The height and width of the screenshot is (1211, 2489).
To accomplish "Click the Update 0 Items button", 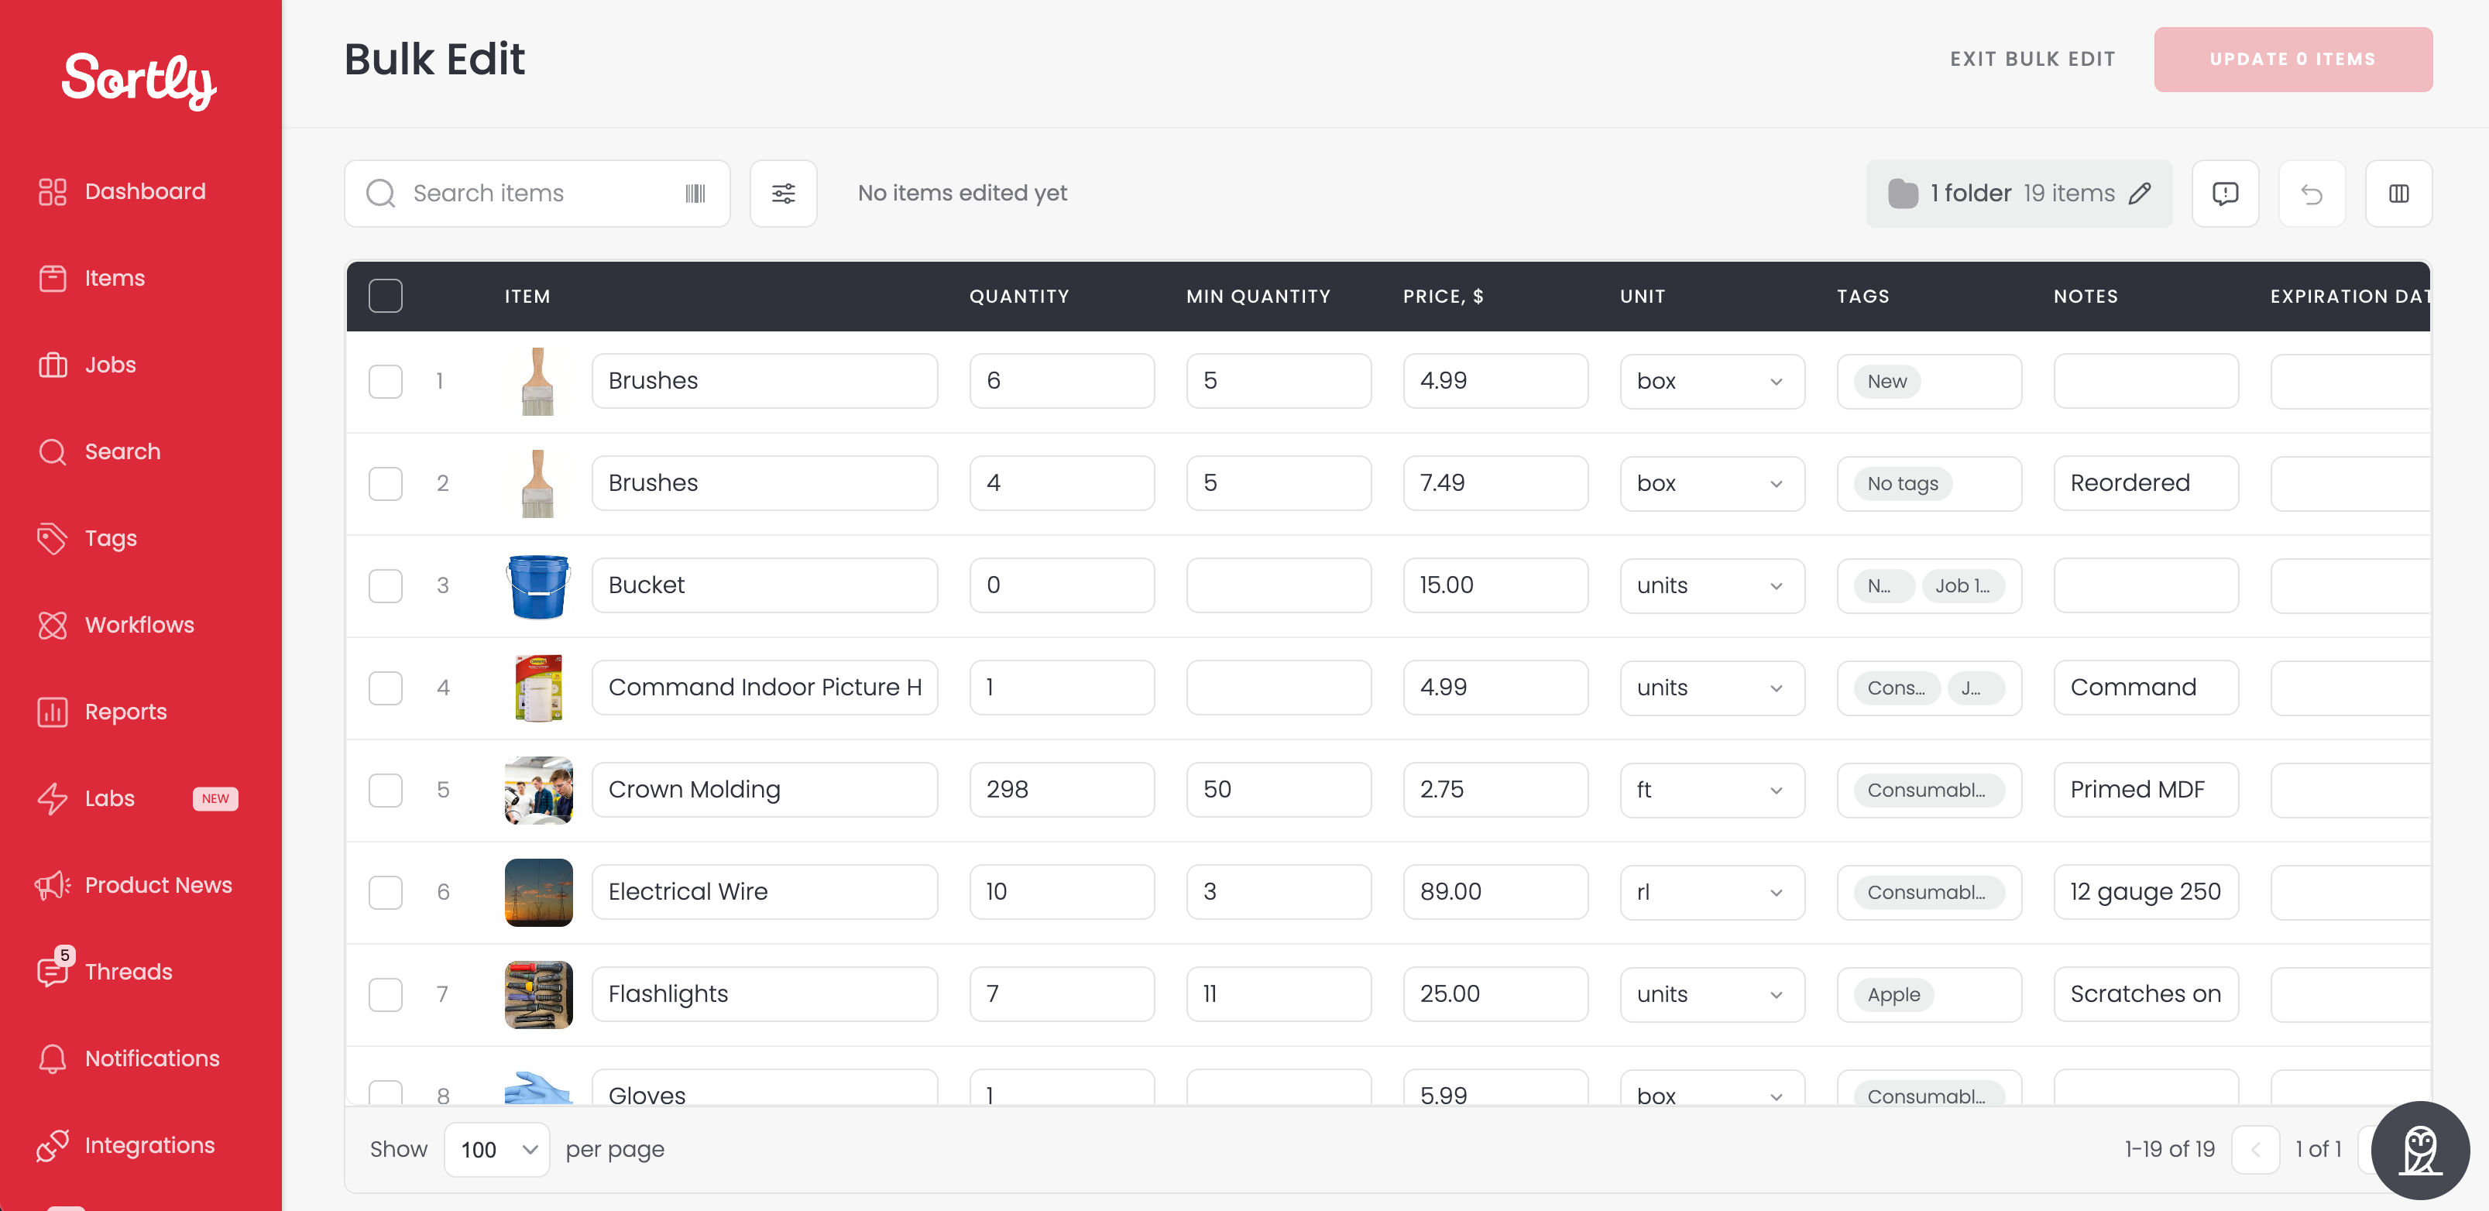I will coord(2292,59).
